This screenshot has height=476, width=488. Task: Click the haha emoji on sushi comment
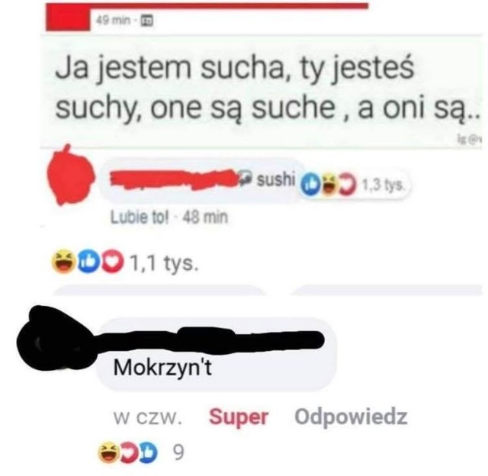click(328, 185)
